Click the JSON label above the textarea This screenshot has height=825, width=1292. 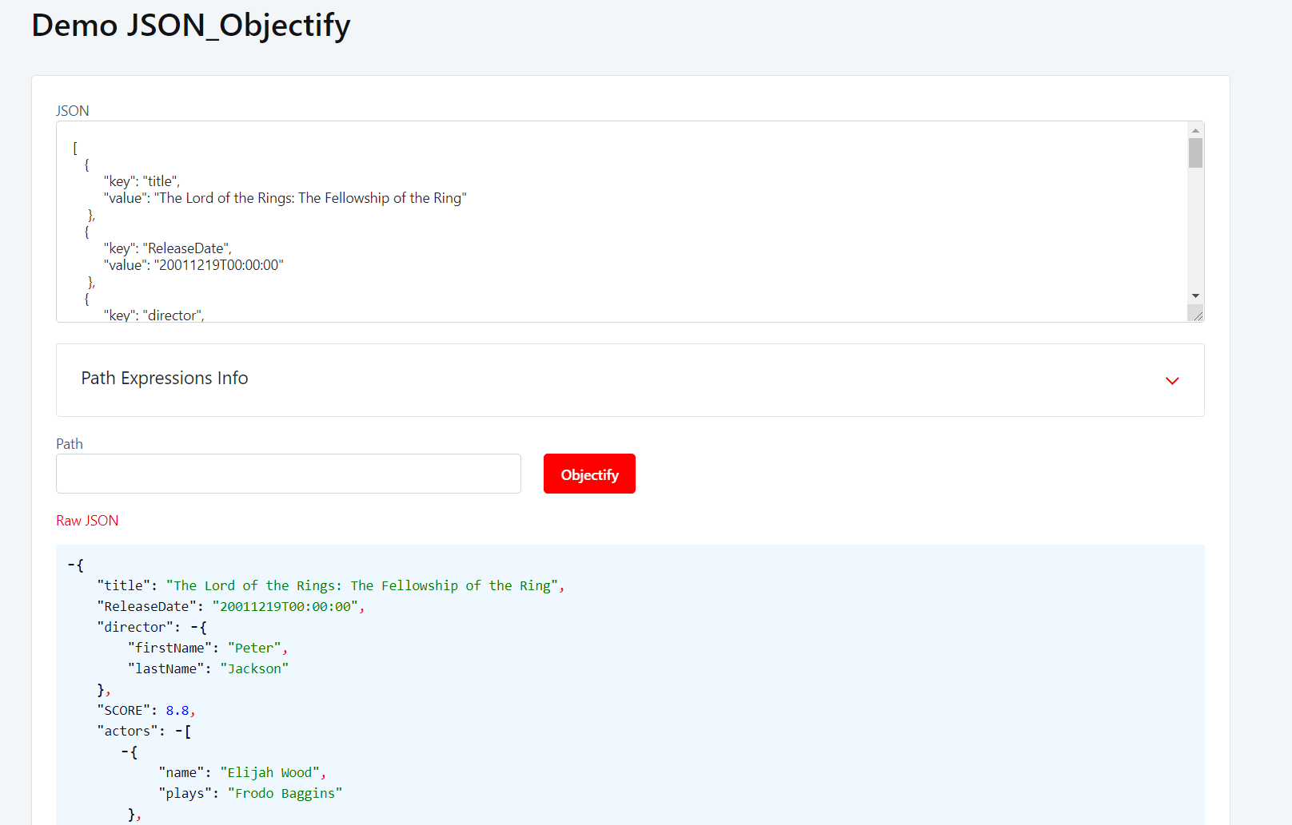(x=73, y=111)
